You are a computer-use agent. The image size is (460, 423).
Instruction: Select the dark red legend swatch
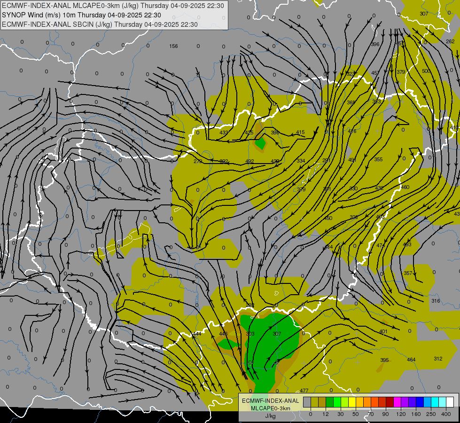[x=390, y=402]
